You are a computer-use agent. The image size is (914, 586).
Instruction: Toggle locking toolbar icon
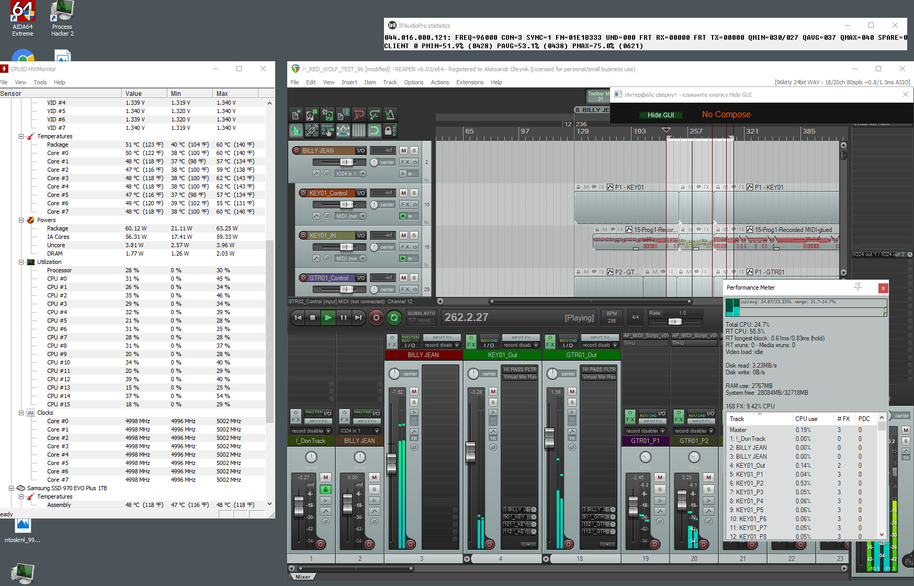point(390,130)
